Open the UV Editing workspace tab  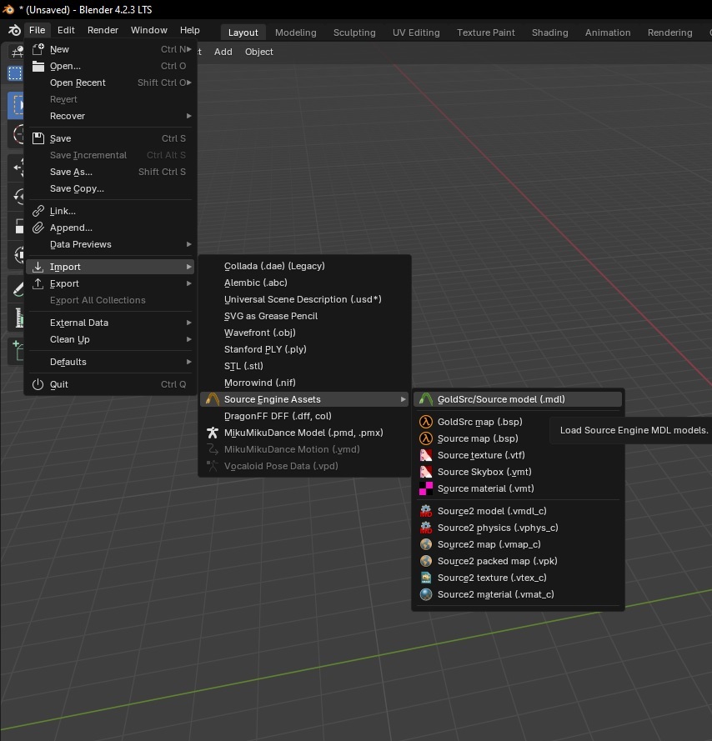coord(415,33)
